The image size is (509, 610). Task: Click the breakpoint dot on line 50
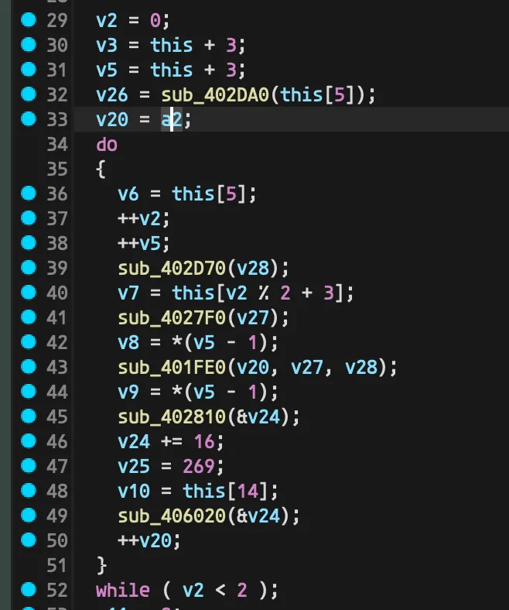click(29, 540)
